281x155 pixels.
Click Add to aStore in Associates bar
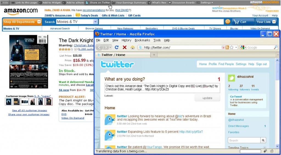pyautogui.click(x=73, y=3)
